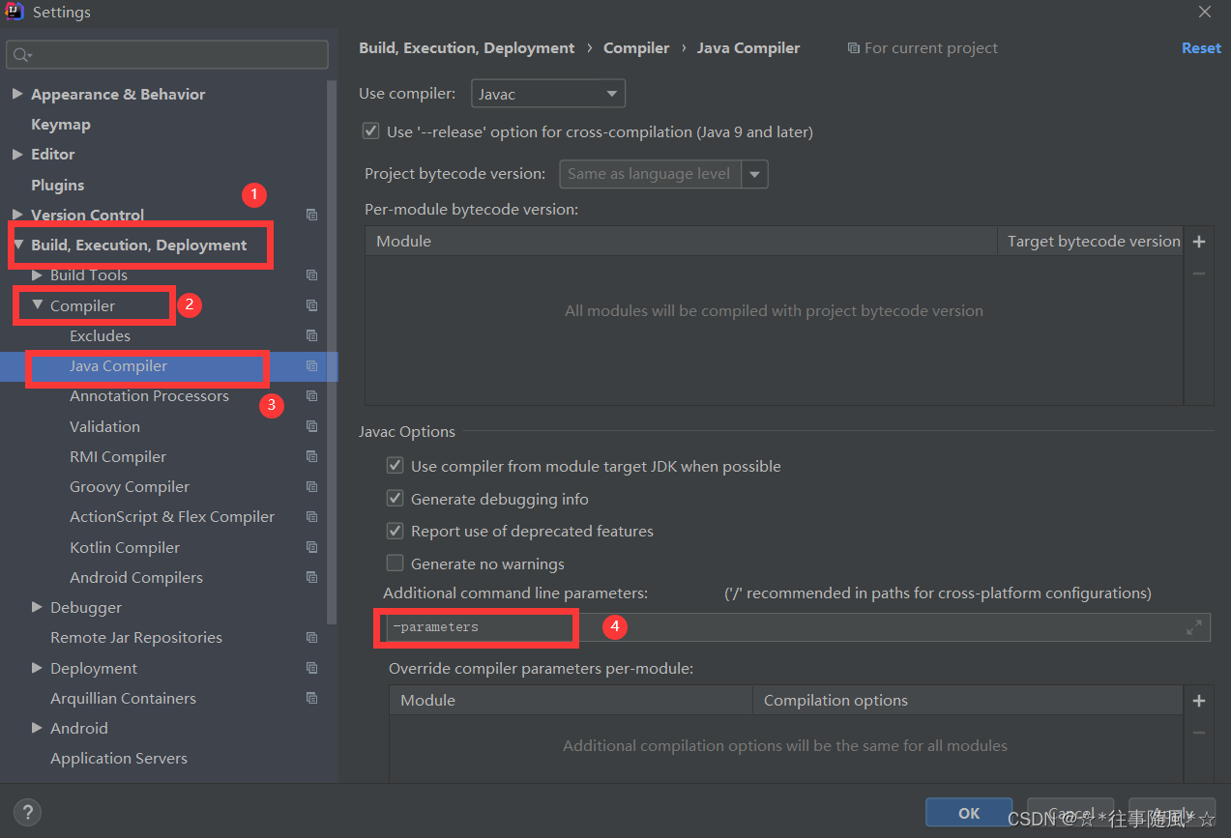The width and height of the screenshot is (1231, 838).
Task: Click project-level icon next to Arquillian Containers
Action: coord(311,698)
